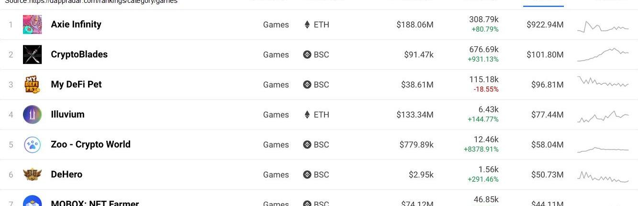Screen dimensions: 638x206
Task: Click the CryptoBlades crossed swords icon
Action: [32, 54]
